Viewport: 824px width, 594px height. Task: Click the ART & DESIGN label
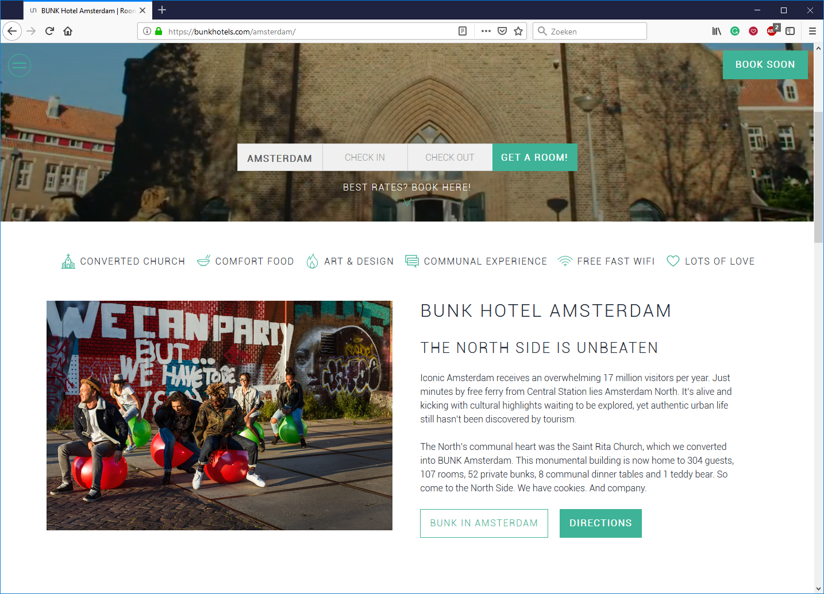tap(359, 261)
